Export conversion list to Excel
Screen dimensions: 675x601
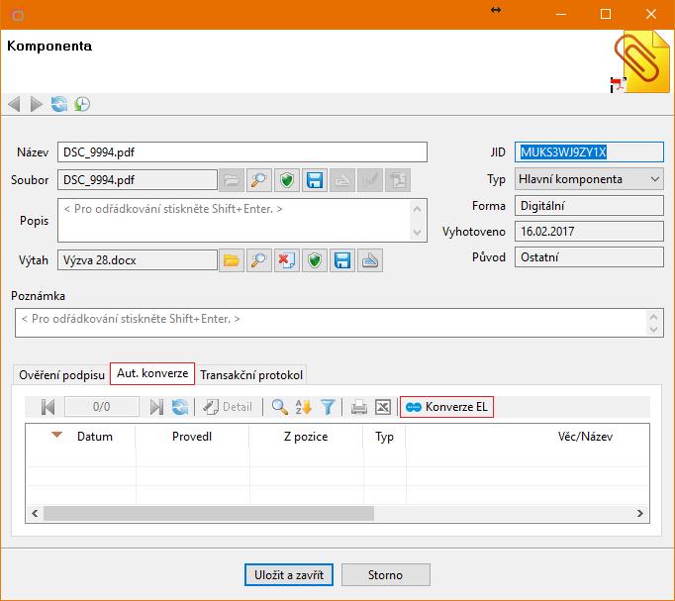click(x=383, y=407)
